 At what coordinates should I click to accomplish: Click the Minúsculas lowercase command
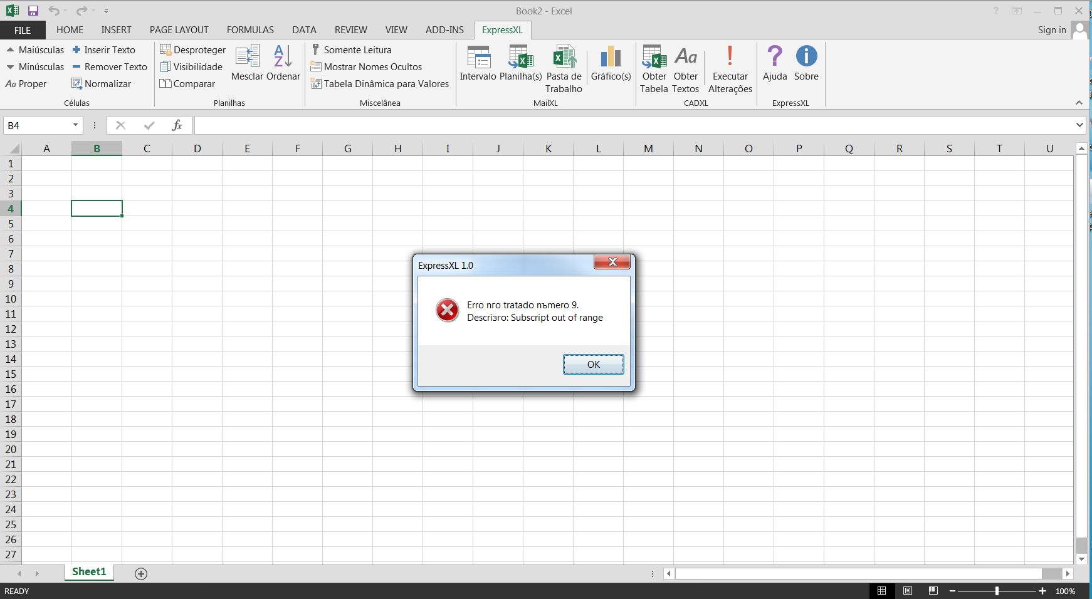(35, 67)
